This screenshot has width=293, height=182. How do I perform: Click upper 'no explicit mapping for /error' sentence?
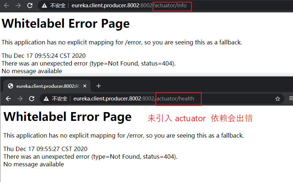122,43
